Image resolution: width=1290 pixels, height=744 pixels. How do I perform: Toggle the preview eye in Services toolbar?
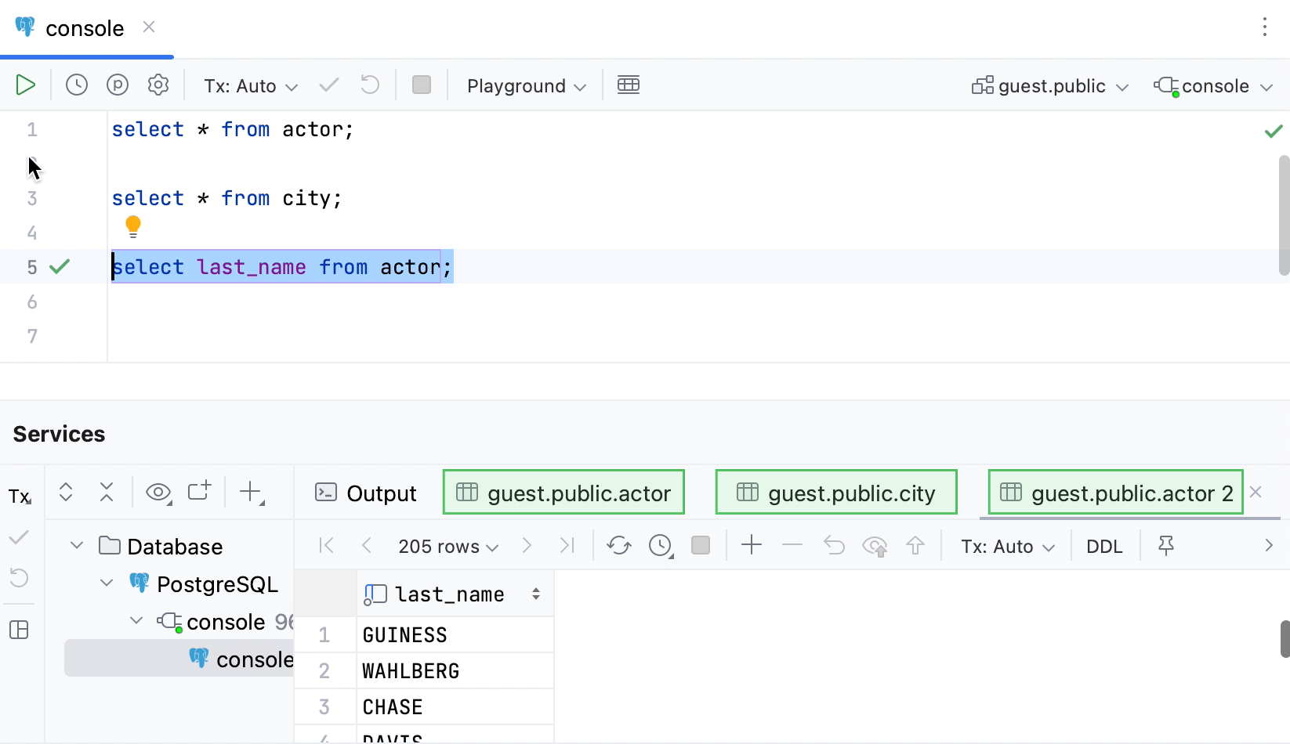click(158, 492)
